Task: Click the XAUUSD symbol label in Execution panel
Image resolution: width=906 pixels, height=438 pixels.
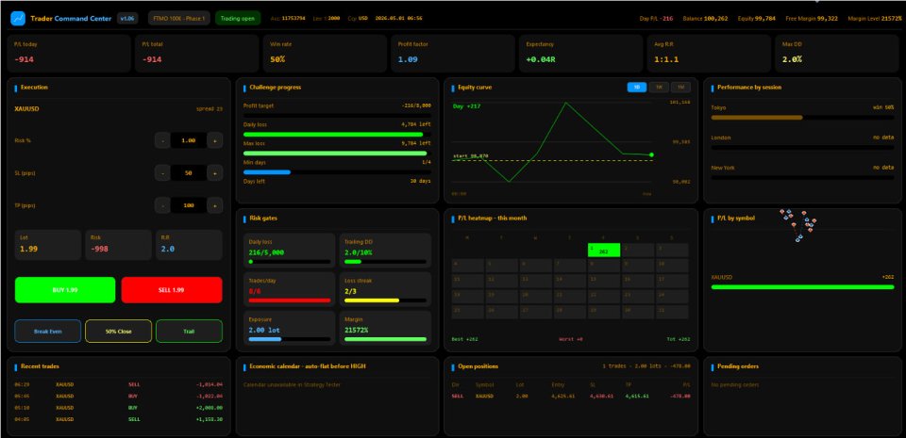Action: (26, 108)
